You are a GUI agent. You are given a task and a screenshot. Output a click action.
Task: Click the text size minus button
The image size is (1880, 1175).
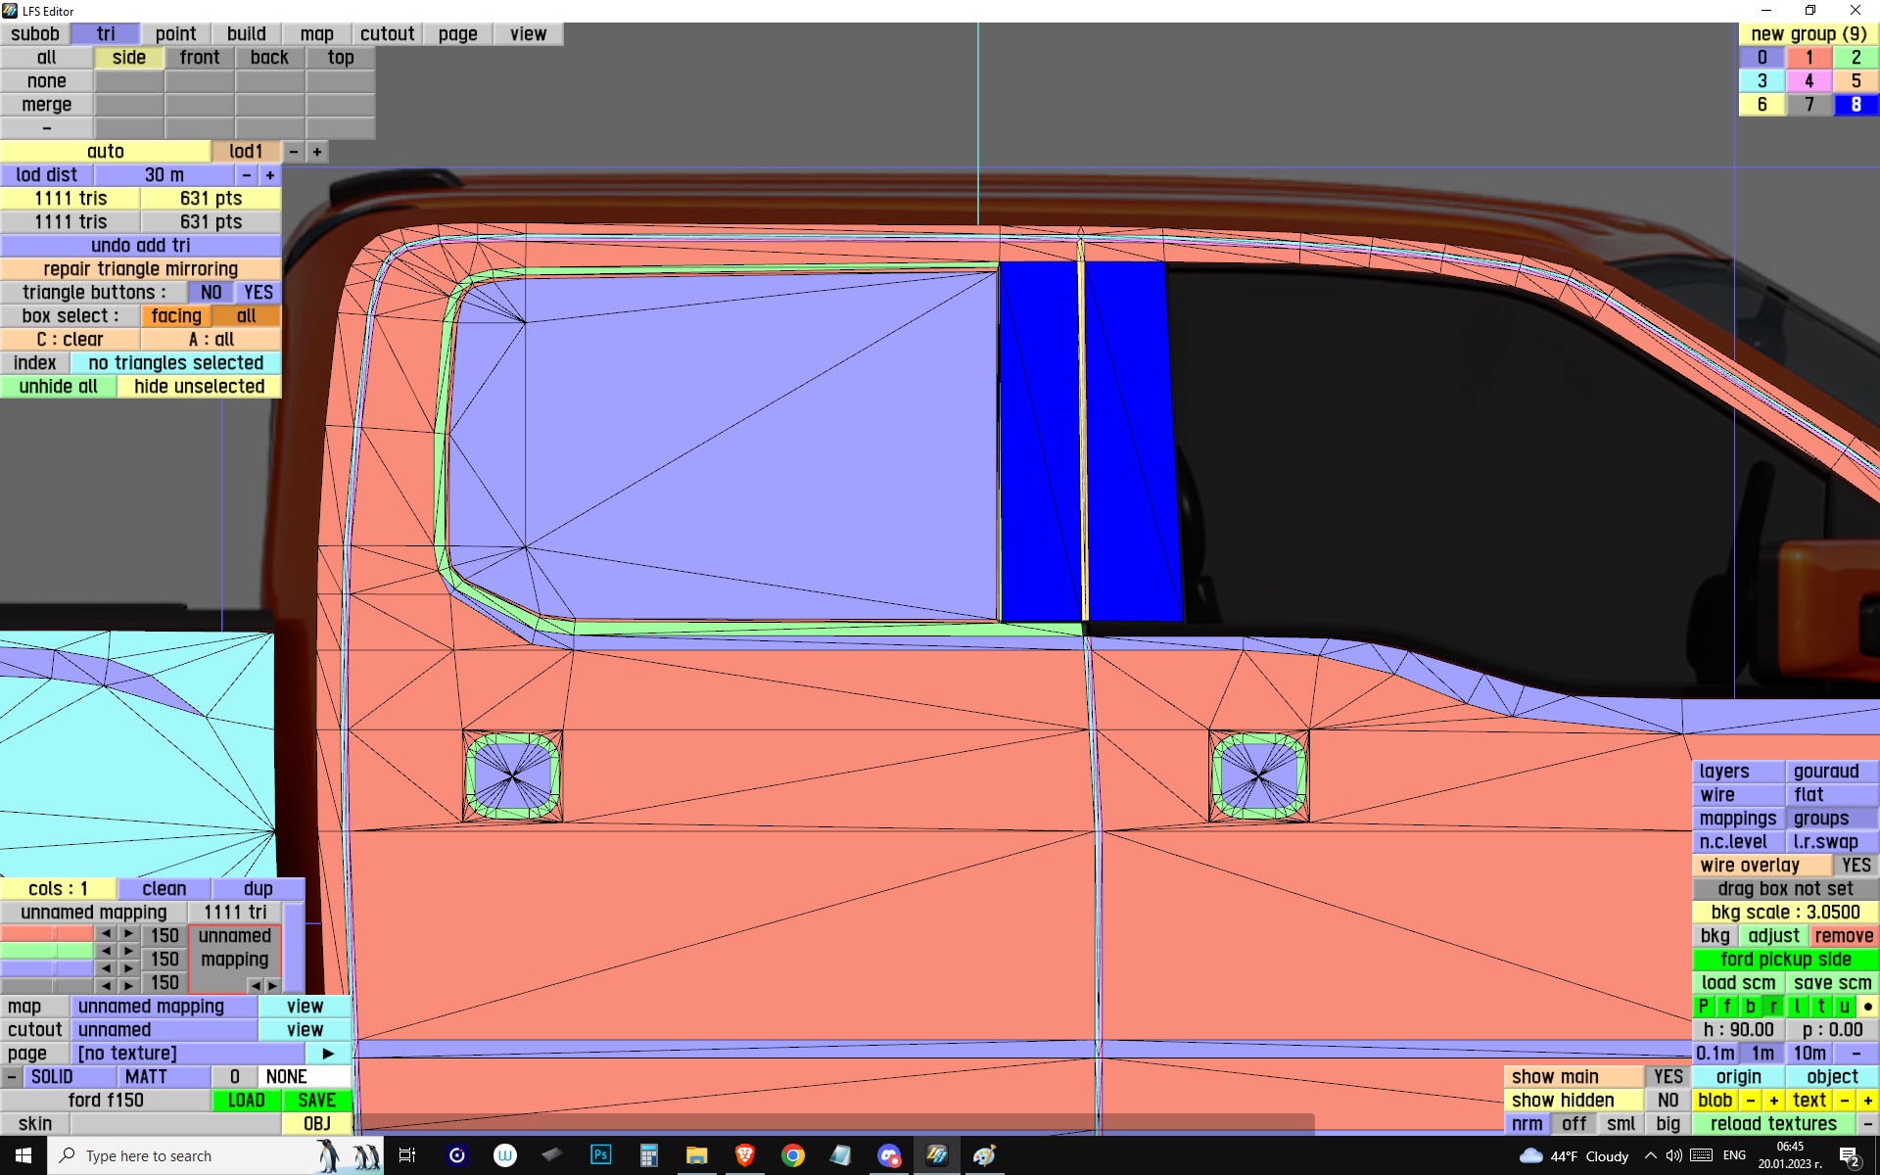tap(1845, 1101)
